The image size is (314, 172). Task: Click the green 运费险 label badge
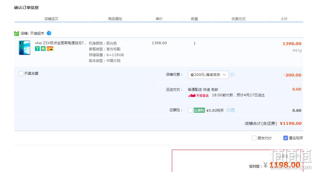[x=199, y=110]
